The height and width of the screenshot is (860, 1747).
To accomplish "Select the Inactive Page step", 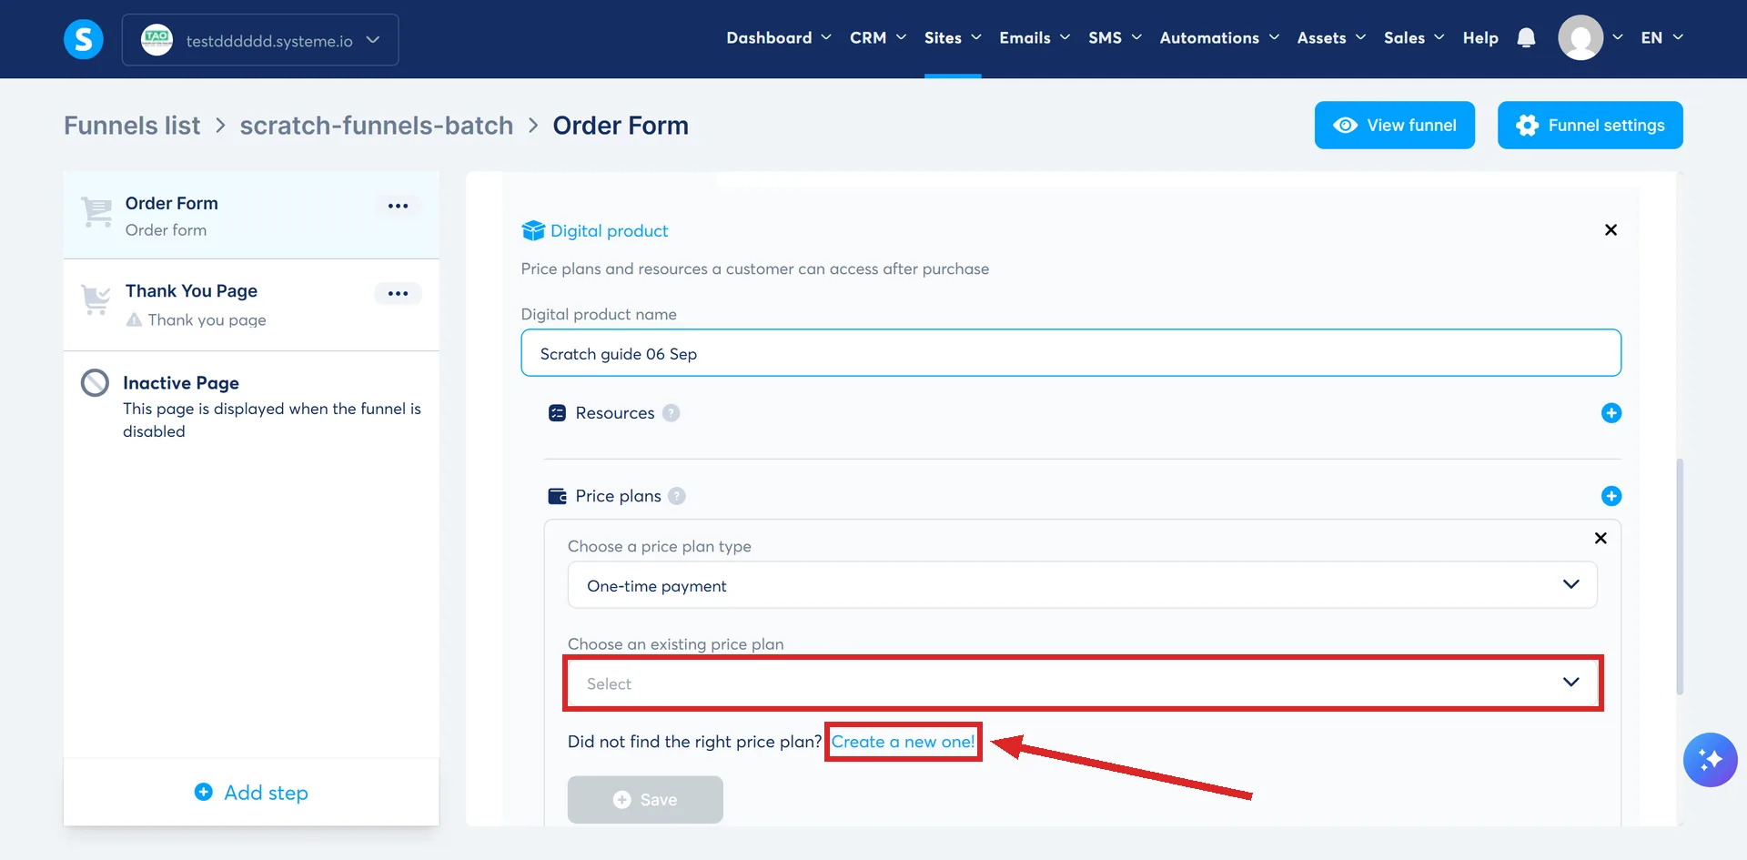I will (x=251, y=406).
